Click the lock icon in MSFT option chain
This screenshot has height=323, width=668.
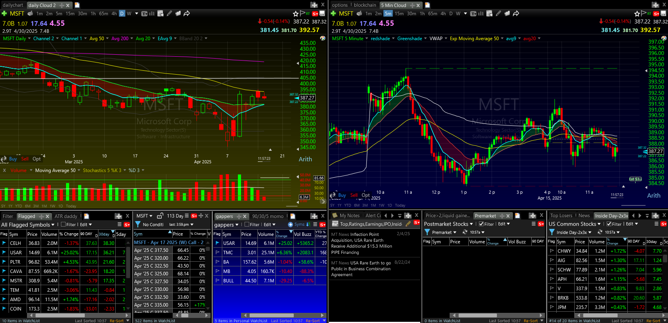160,216
